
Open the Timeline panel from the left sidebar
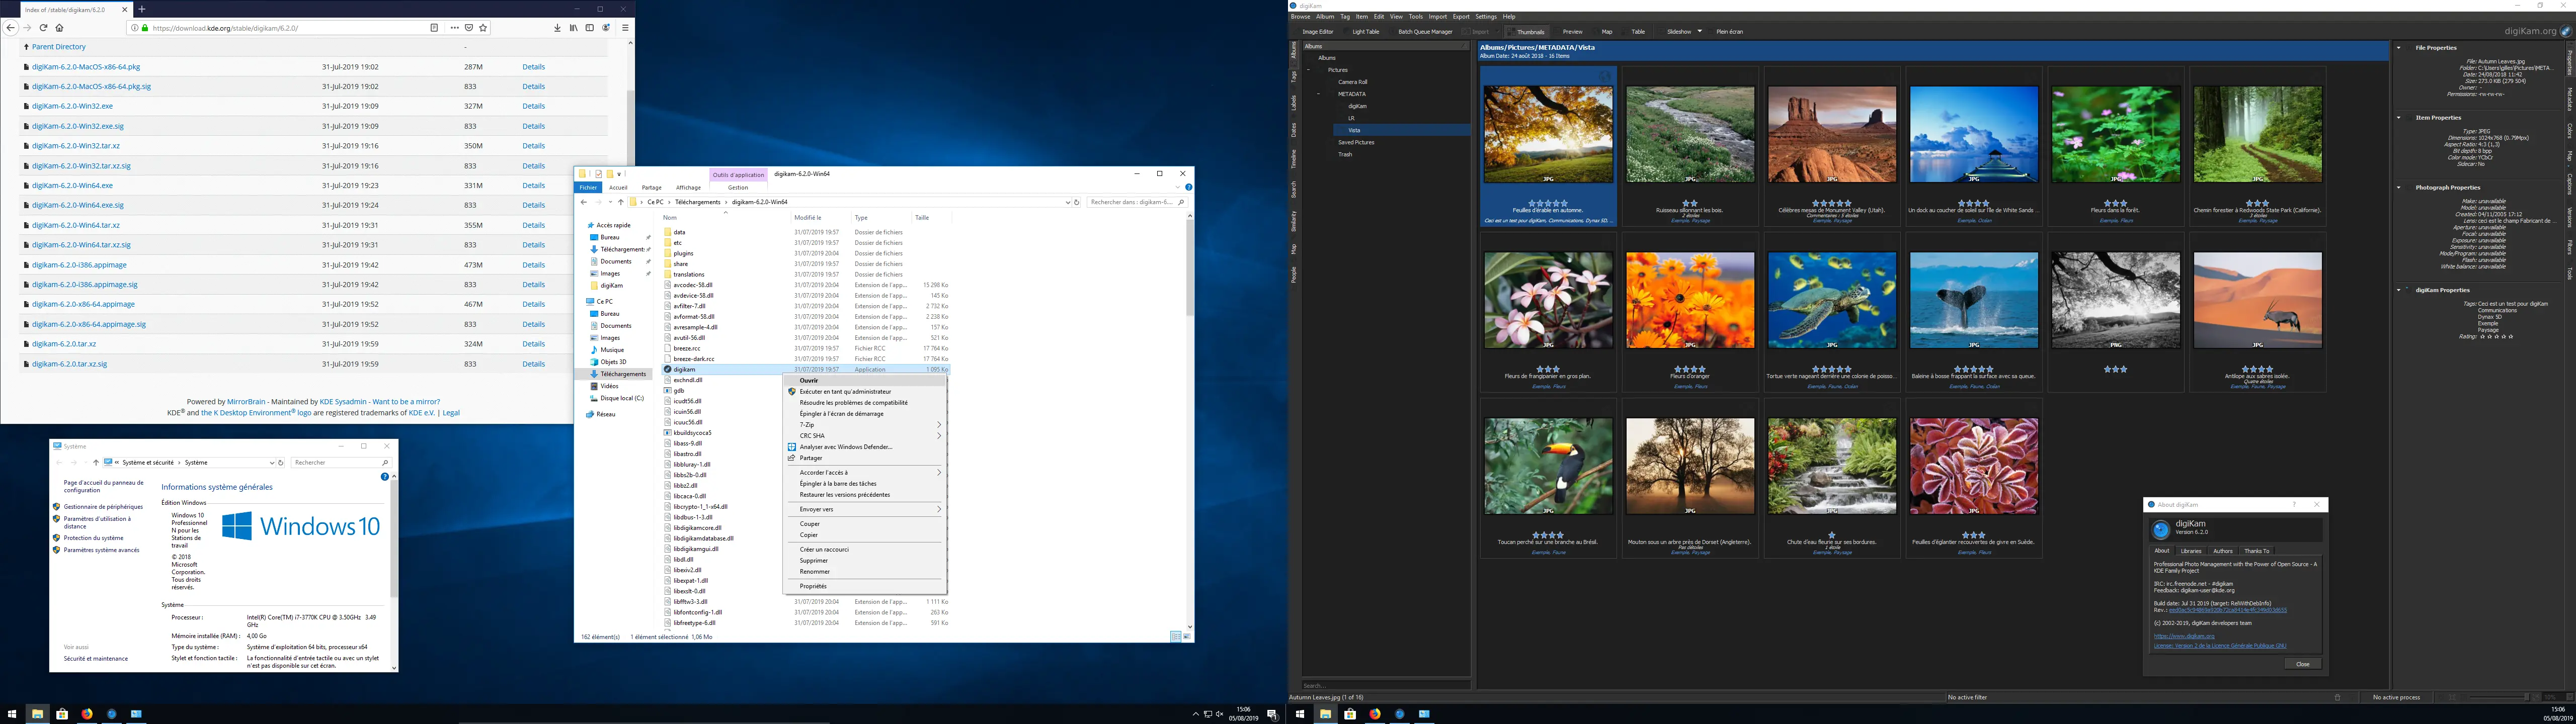(x=1295, y=160)
